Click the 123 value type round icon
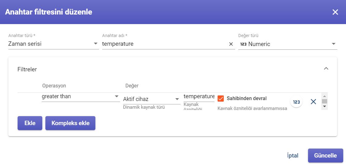This screenshot has height=164, width=346. point(296,102)
